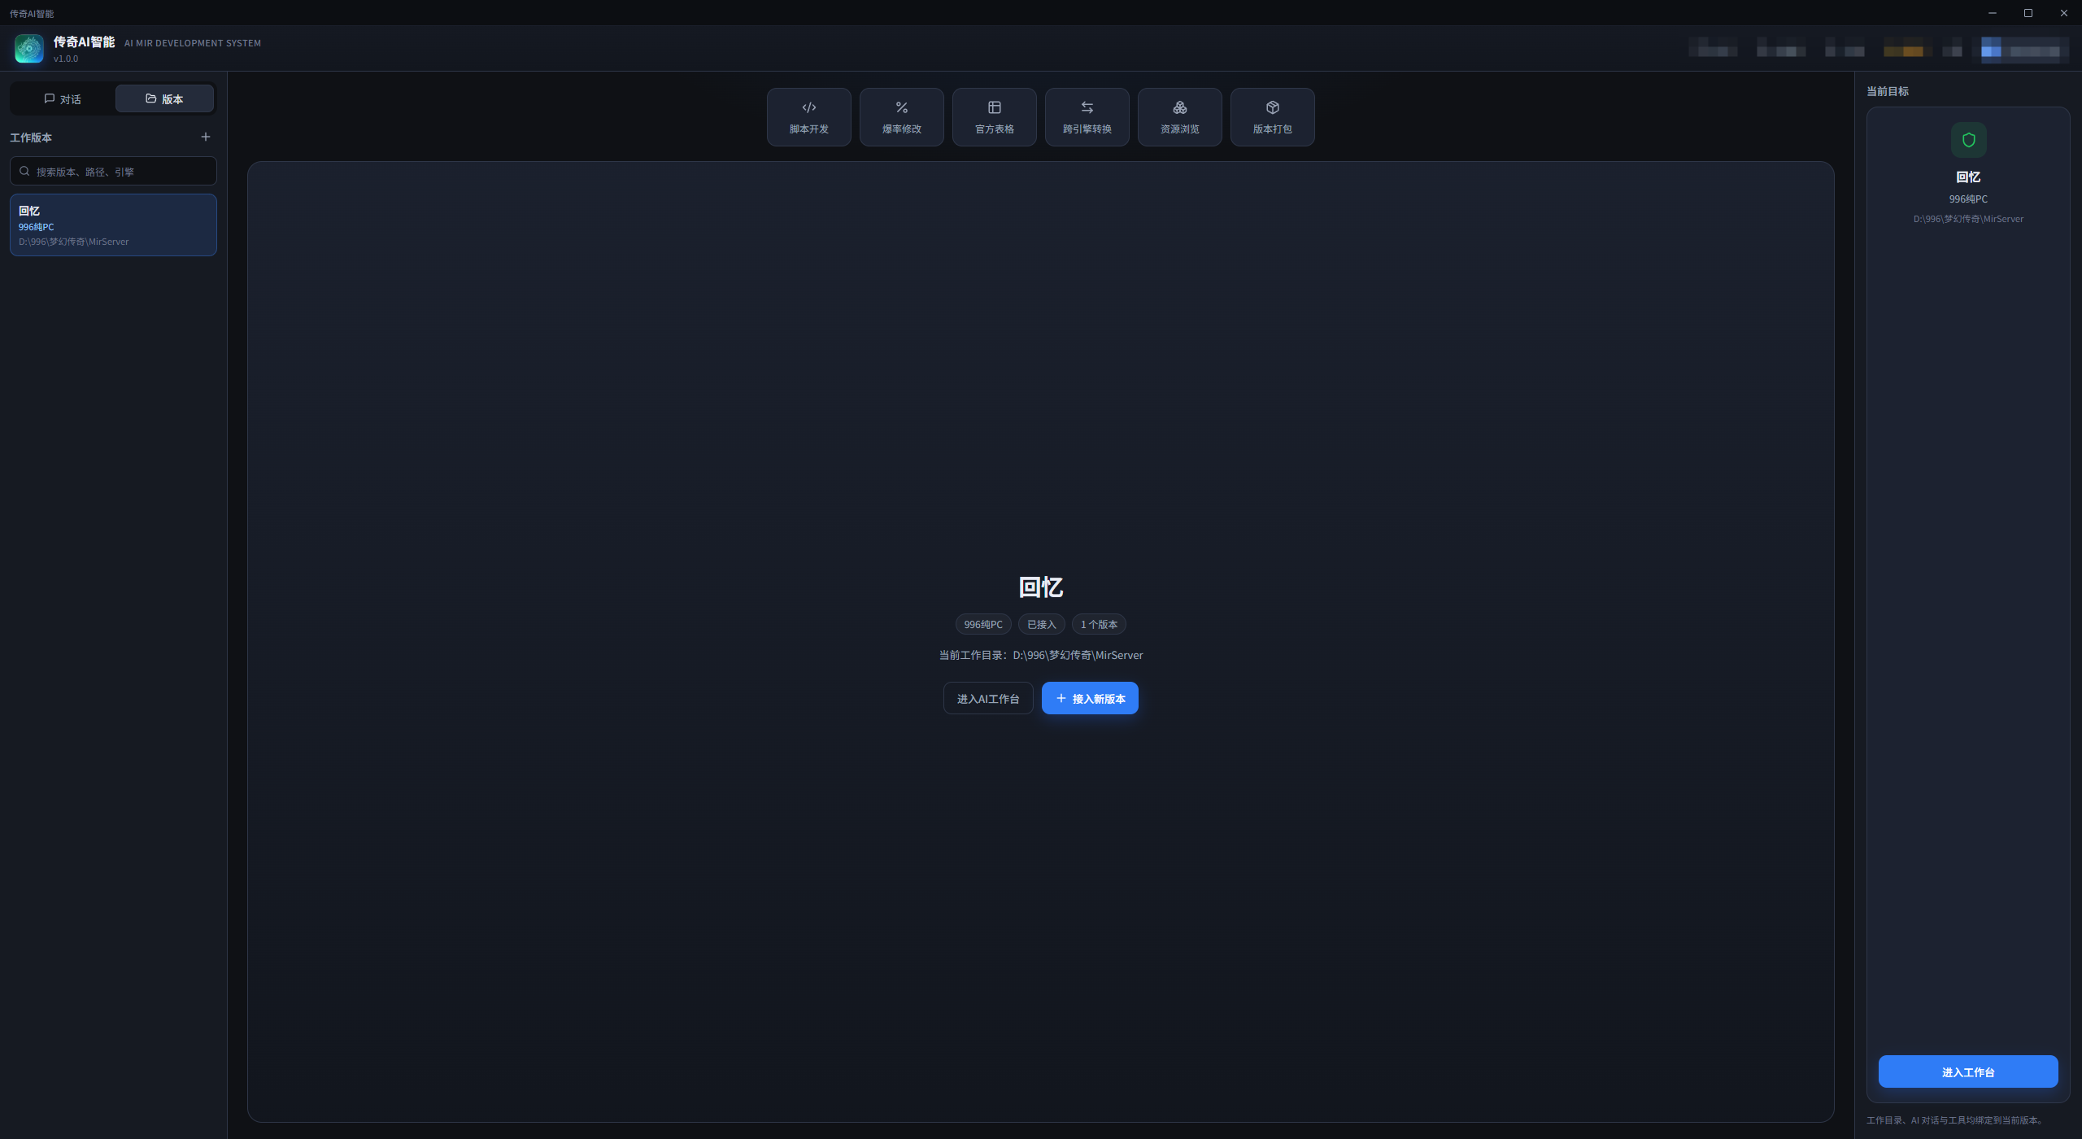Screen dimensions: 2082x1139
Task: Close the 传奇AI智能 window
Action: [x=2064, y=13]
